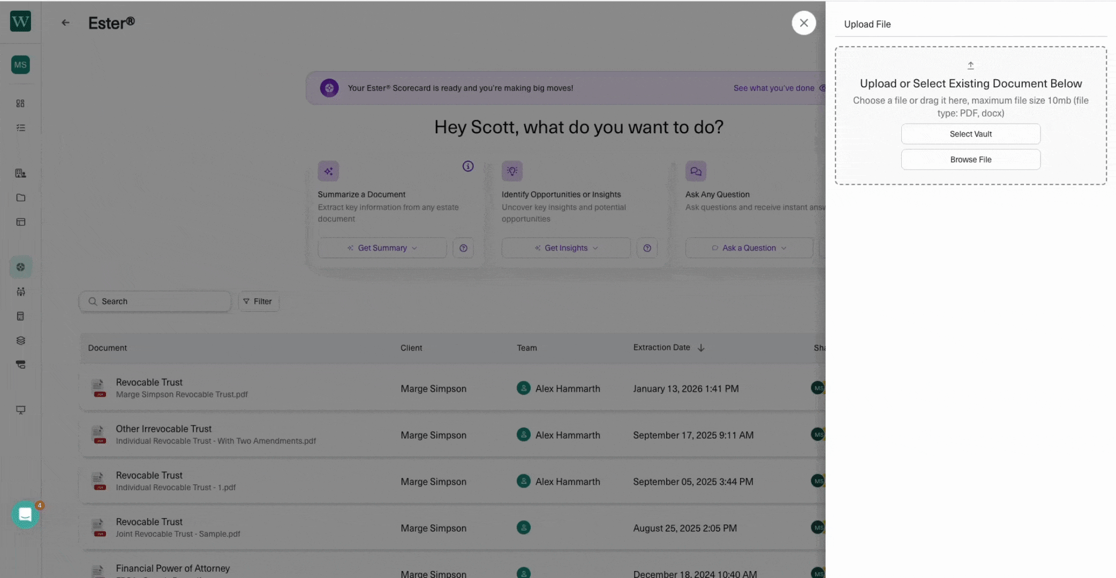
Task: Click the Document column header
Action: click(x=108, y=348)
